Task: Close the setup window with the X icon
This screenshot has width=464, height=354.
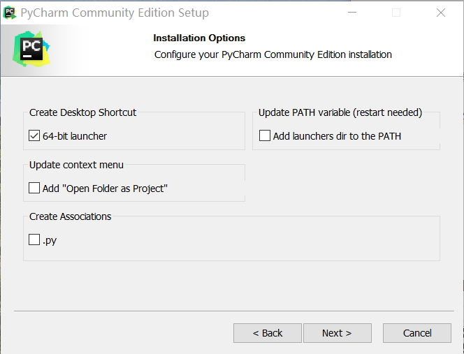Action: coord(441,13)
